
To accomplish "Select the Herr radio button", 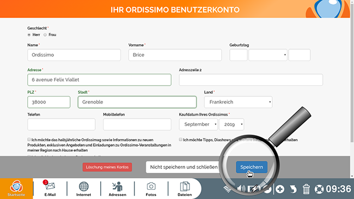I will click(29, 35).
